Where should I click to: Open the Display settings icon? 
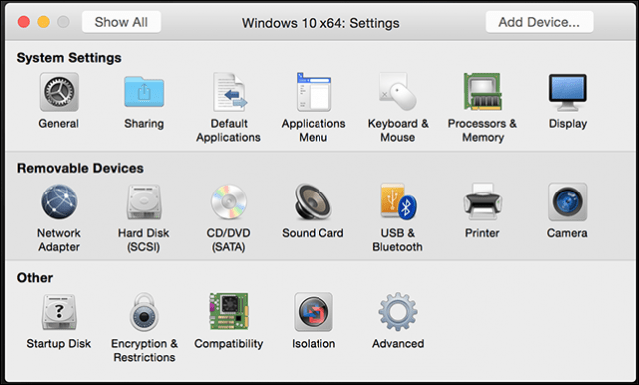pyautogui.click(x=568, y=92)
